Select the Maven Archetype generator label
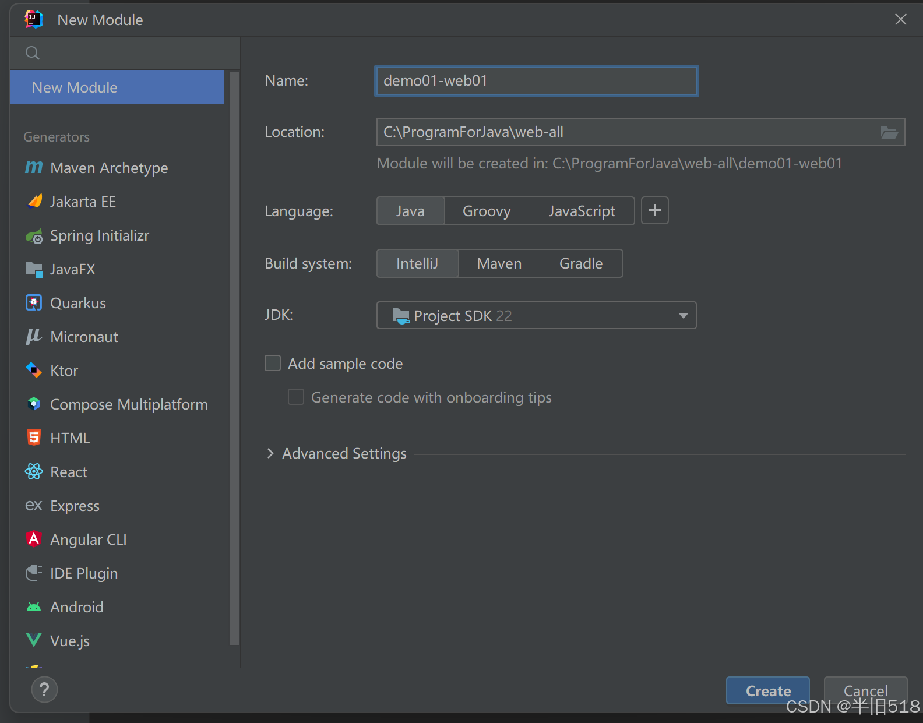 109,168
